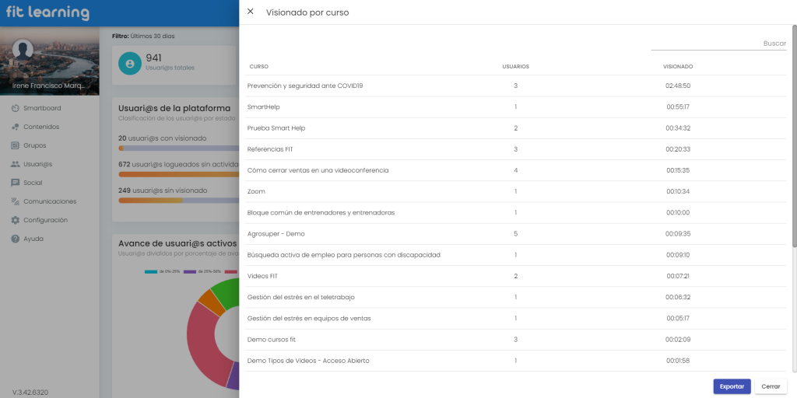Click the Exportar button
The width and height of the screenshot is (797, 398).
732,386
